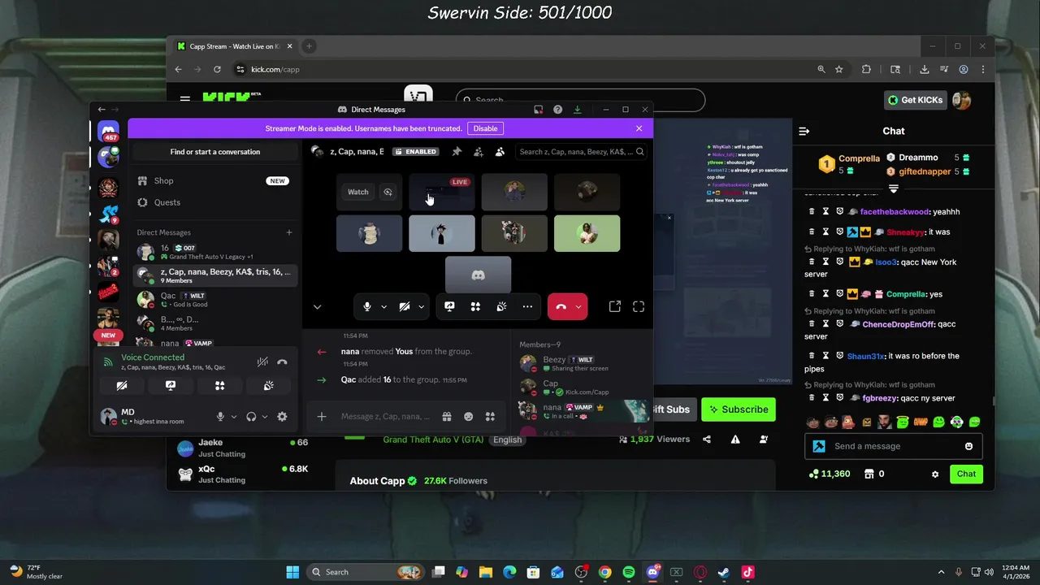Open soundboard in the call control bar
Image resolution: width=1040 pixels, height=585 pixels.
[x=501, y=306]
